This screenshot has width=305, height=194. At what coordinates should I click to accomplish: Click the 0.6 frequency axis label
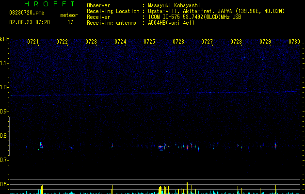tap(3, 184)
